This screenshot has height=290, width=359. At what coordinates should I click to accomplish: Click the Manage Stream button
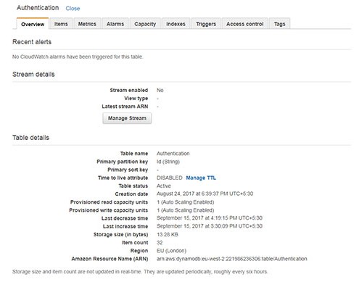[x=127, y=118]
